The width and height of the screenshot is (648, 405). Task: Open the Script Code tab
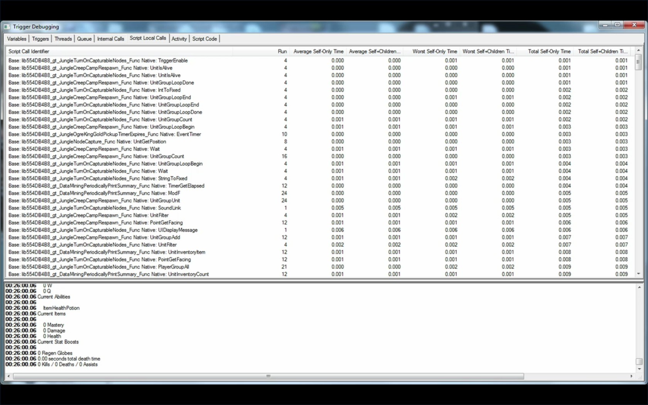[204, 39]
